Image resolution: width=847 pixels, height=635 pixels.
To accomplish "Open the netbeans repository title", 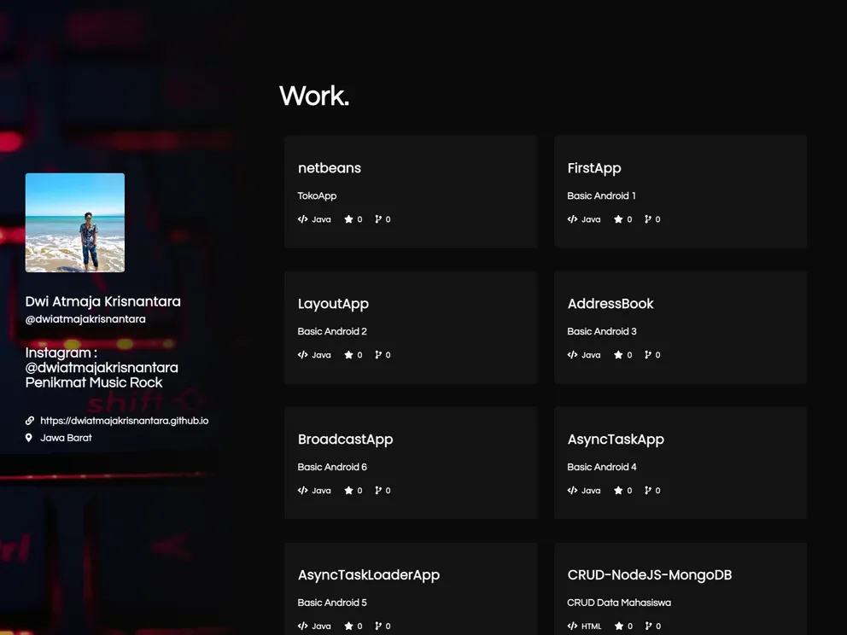I will (329, 168).
